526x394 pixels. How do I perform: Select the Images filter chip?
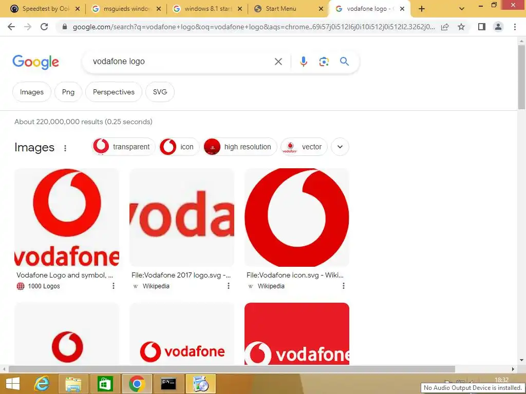31,92
